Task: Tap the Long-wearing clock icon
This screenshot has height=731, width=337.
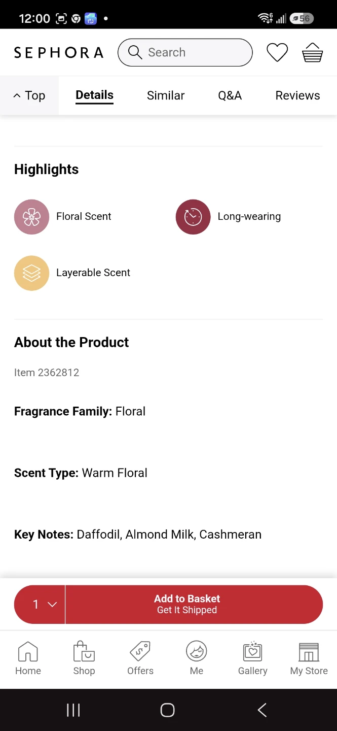Action: click(x=193, y=217)
